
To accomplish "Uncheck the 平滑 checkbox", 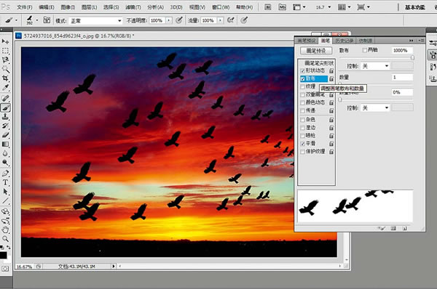I will (x=303, y=144).
